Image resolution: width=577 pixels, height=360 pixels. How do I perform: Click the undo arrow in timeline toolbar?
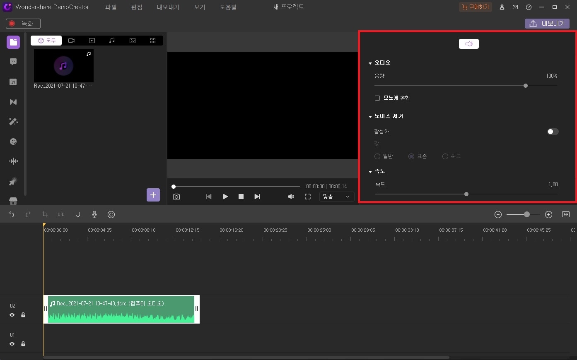tap(12, 214)
